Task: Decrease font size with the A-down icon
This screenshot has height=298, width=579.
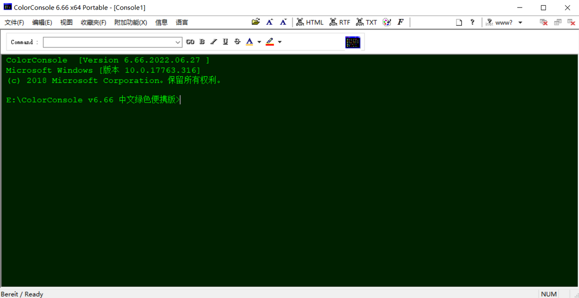Action: pos(283,22)
